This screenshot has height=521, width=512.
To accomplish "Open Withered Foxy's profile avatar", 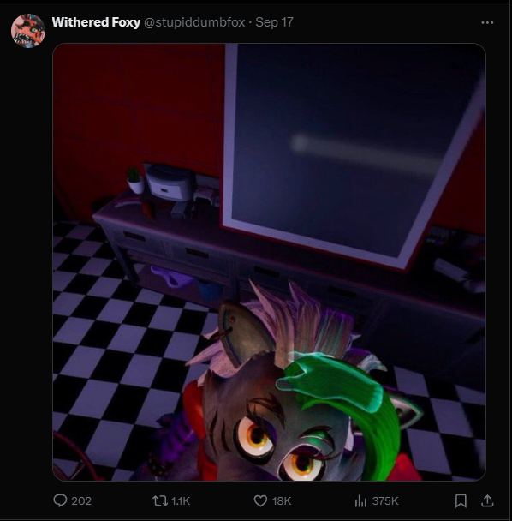I will coord(28,31).
